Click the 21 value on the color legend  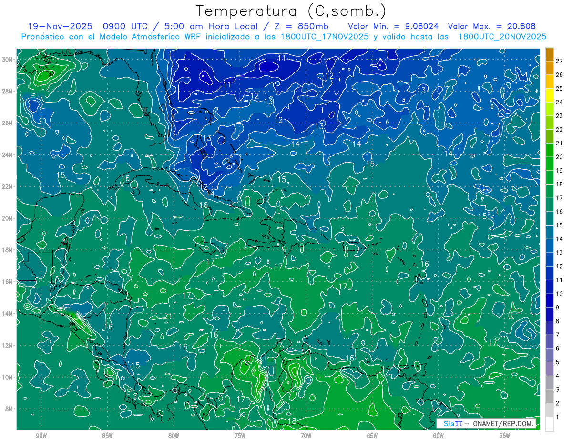560,143
